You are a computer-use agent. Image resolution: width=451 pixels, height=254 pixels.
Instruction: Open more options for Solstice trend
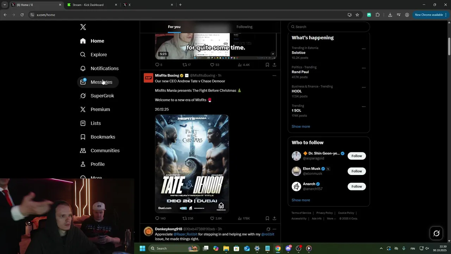click(x=364, y=49)
